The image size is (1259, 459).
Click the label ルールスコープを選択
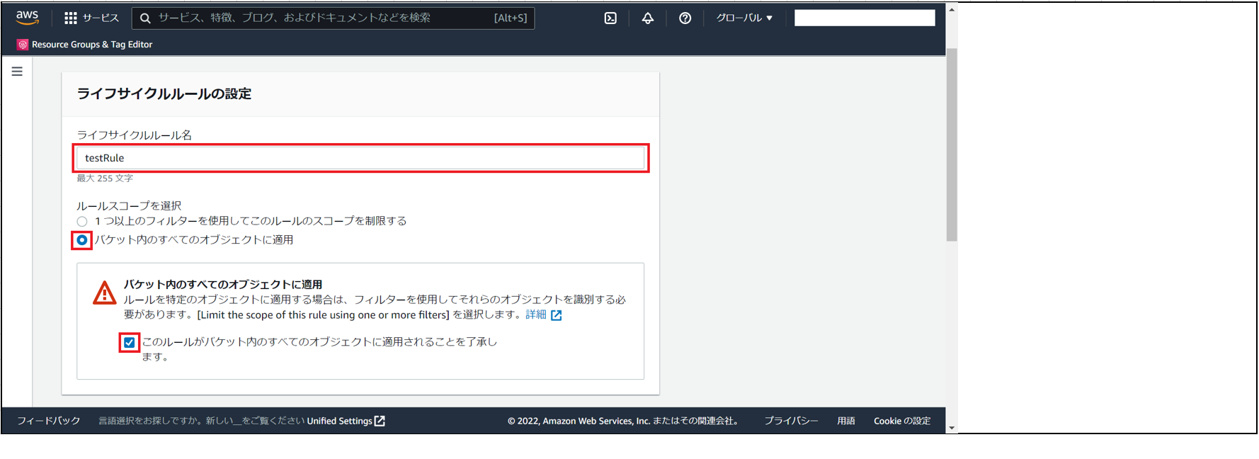tap(129, 205)
